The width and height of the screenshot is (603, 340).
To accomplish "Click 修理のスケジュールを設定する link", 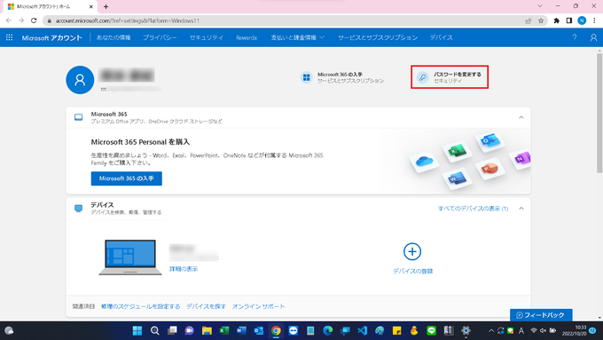I will tap(141, 306).
